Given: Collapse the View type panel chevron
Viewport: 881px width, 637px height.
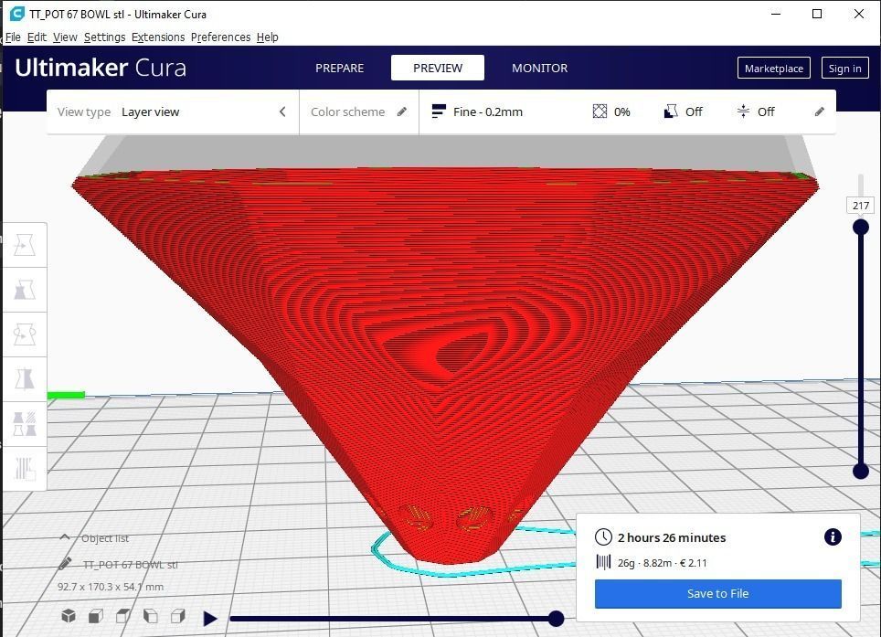Looking at the screenshot, I should click(282, 111).
